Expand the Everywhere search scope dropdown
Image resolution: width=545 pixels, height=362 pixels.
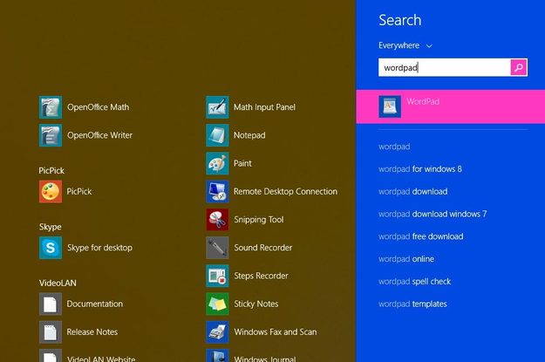[405, 45]
